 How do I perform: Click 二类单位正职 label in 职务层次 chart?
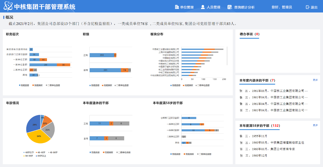20,70
